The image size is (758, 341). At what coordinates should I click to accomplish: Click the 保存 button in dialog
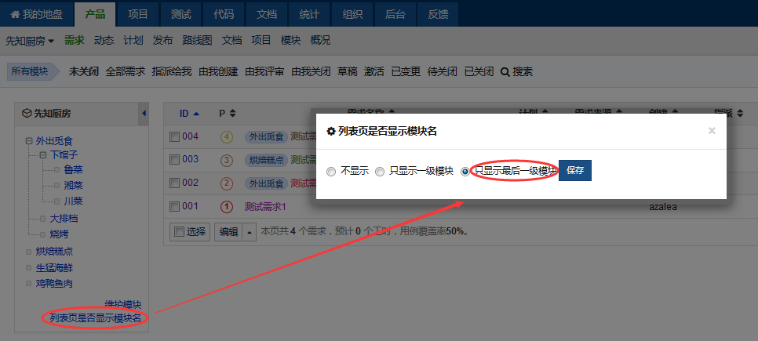coord(575,171)
